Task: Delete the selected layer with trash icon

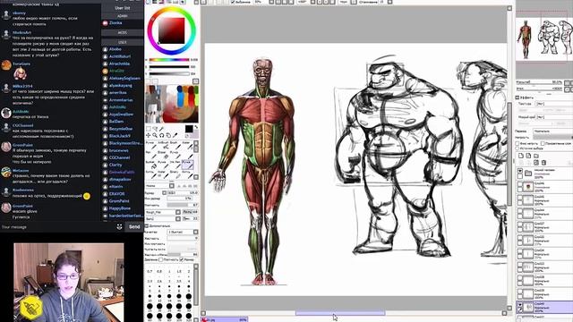Action: point(543,163)
